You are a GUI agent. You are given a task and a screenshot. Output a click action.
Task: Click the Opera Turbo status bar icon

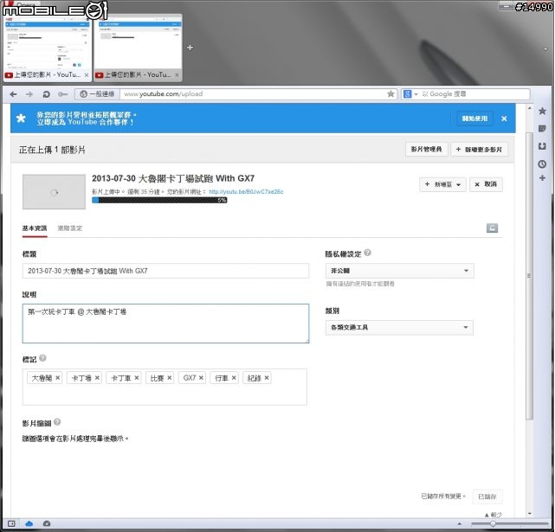(47, 524)
